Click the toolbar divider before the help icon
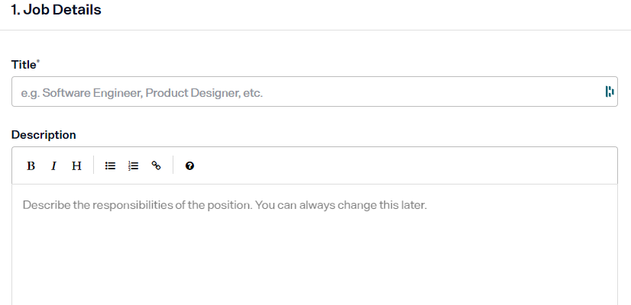 [x=173, y=165]
